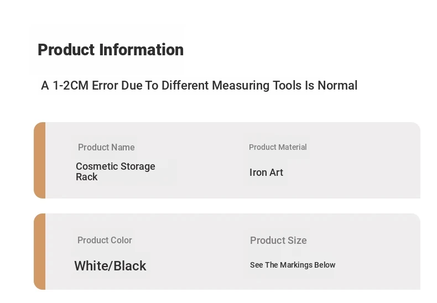Click the word Storage in product name value
437x303 pixels.
[x=138, y=166]
